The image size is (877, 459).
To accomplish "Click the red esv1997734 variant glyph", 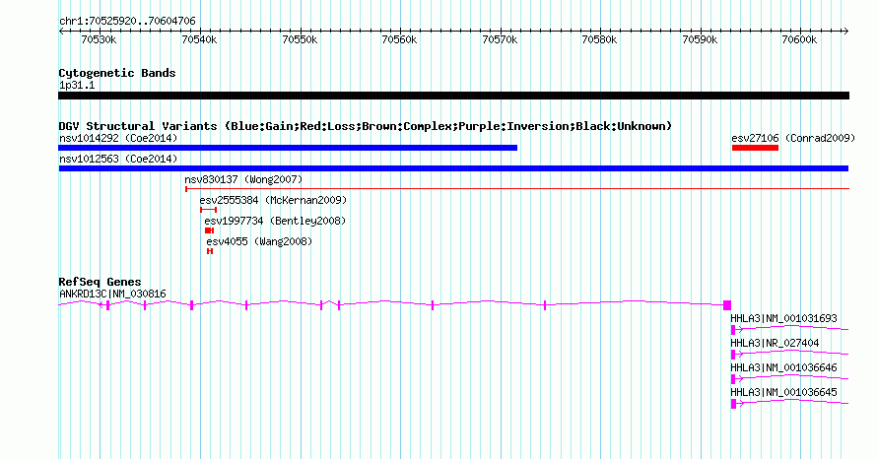I will click(209, 230).
